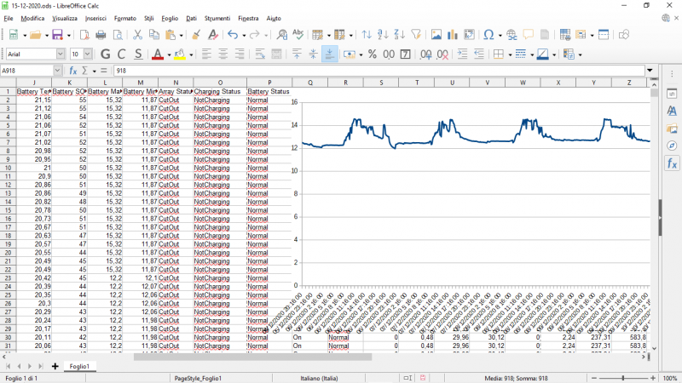
Task: Click the Insert Image icon
Action: (436, 35)
